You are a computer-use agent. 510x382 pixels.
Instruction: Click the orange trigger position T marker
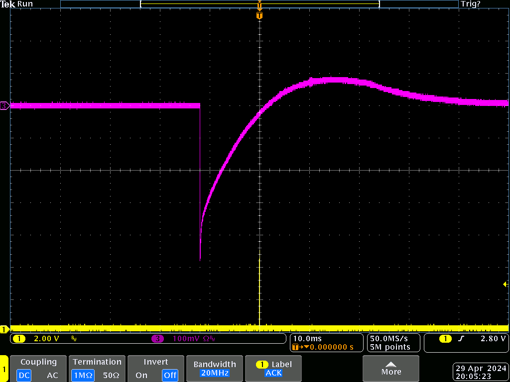[259, 16]
